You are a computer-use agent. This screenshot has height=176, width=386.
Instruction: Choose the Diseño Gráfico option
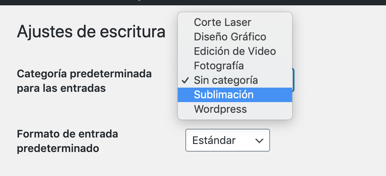click(x=235, y=37)
